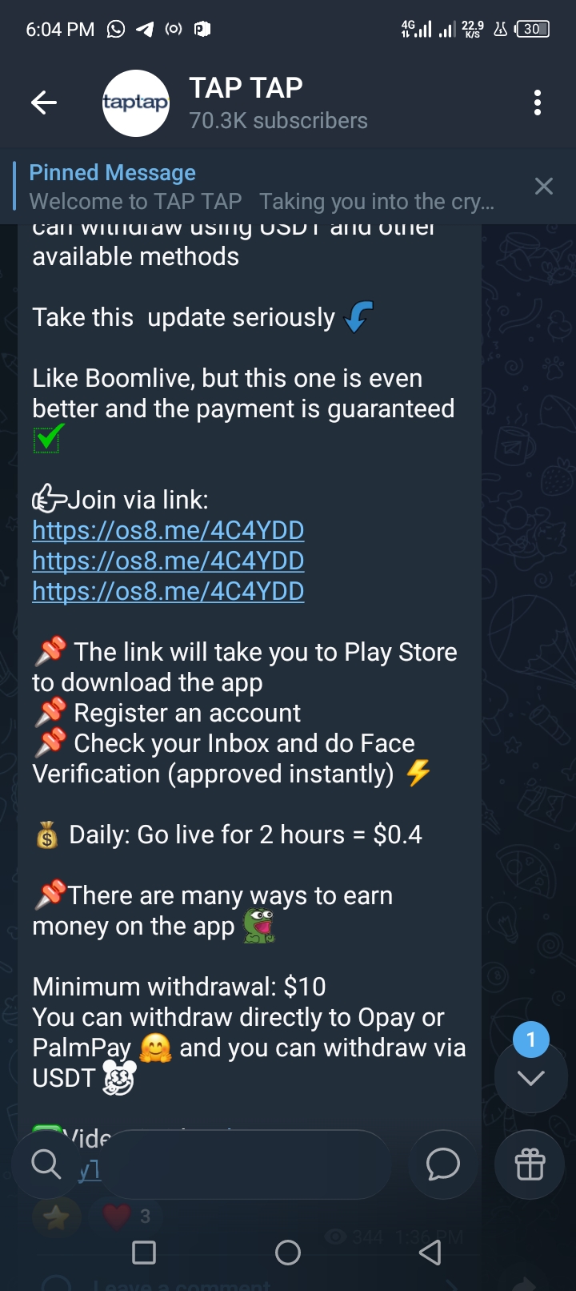Tap the back arrow in the header
The height and width of the screenshot is (1291, 576).
point(43,103)
